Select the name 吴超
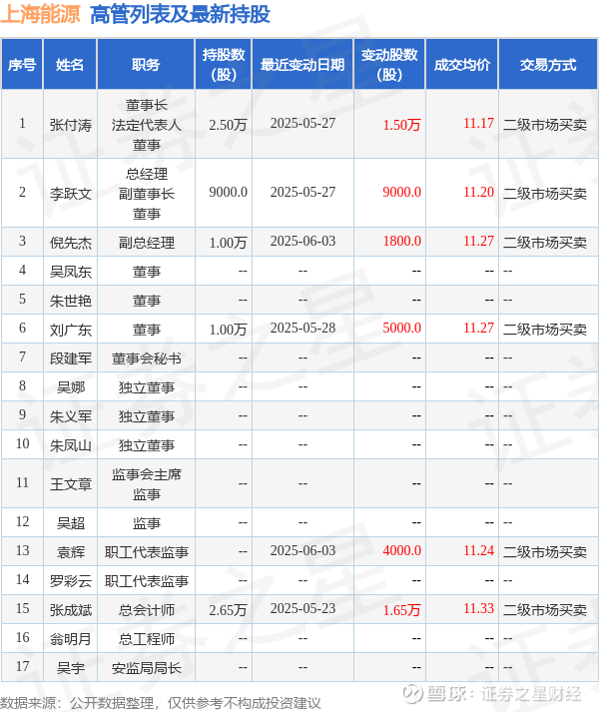 coord(71,523)
